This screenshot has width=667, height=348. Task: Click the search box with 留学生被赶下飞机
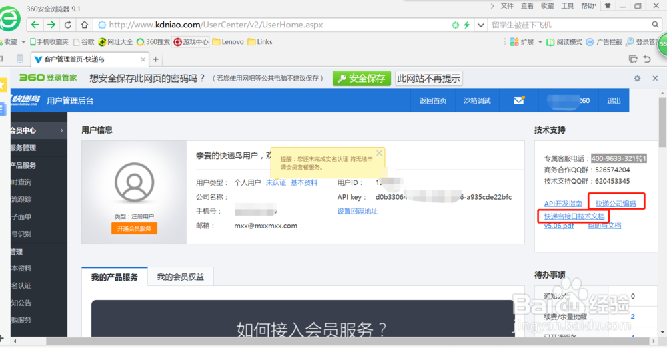(x=570, y=25)
